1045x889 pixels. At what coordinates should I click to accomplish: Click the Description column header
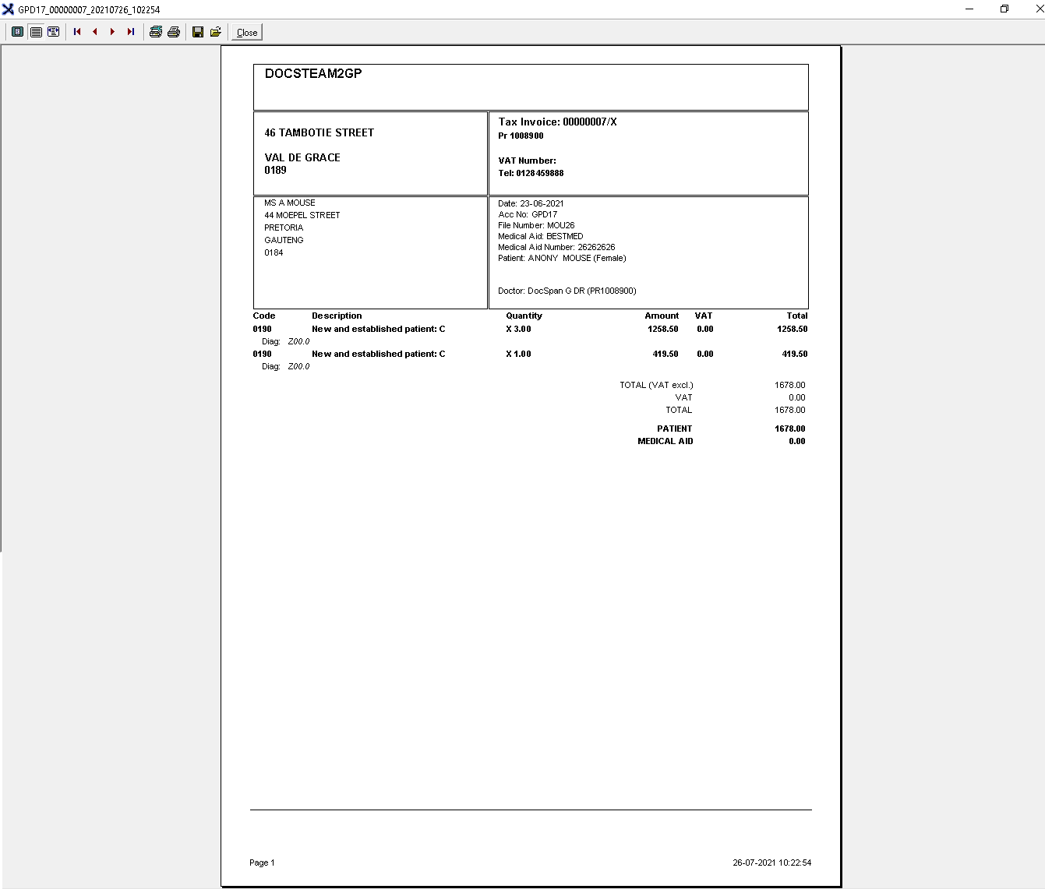[x=337, y=316]
